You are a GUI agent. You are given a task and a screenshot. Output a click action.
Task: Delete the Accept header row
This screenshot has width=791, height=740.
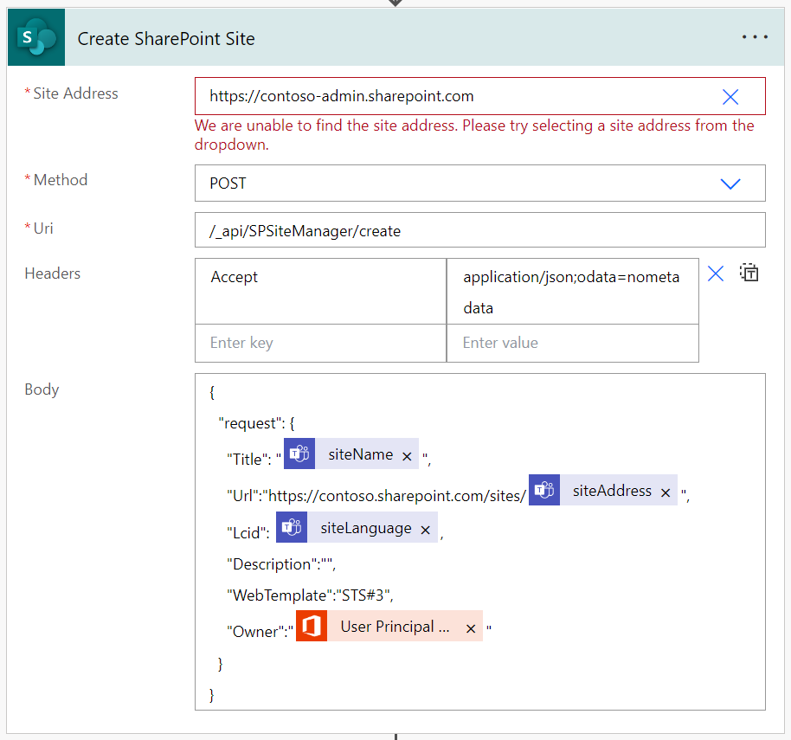pyautogui.click(x=716, y=273)
